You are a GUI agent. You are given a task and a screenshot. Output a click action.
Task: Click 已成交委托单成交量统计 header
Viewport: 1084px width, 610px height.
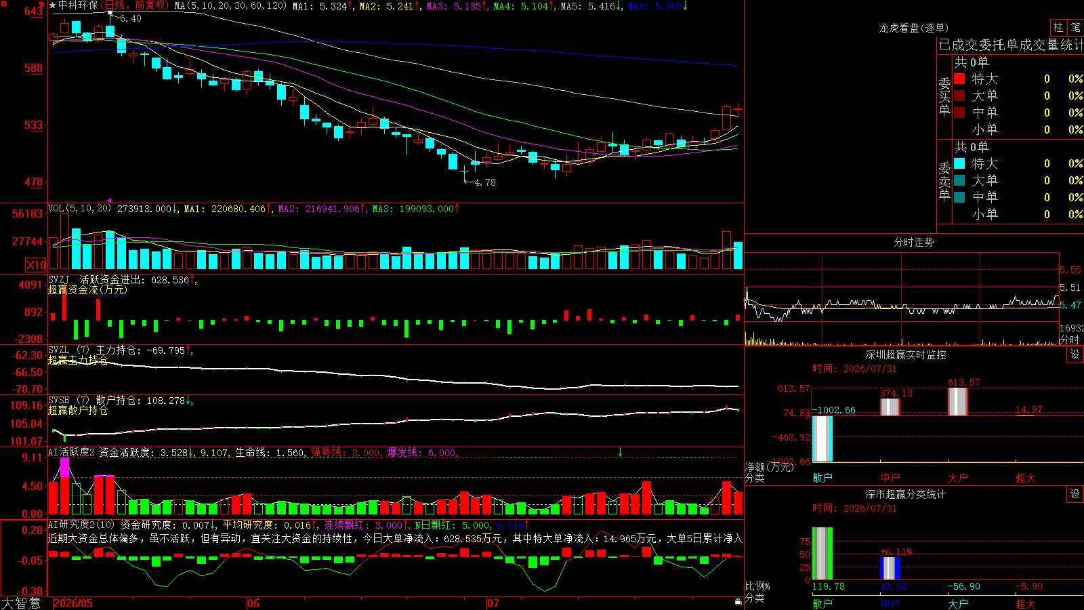point(1011,45)
